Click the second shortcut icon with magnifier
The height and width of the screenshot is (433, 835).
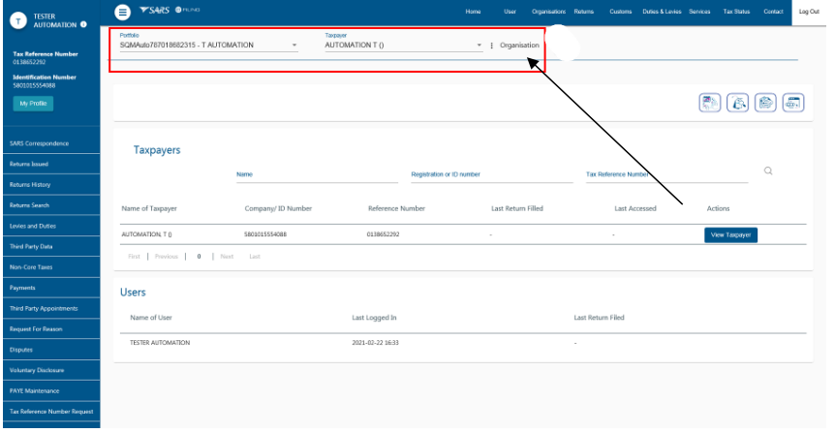tap(738, 104)
